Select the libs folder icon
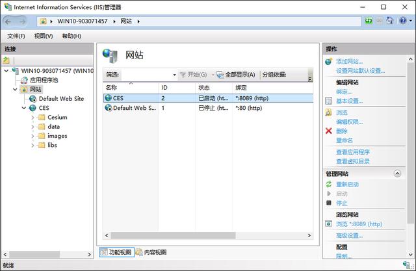 (x=42, y=145)
